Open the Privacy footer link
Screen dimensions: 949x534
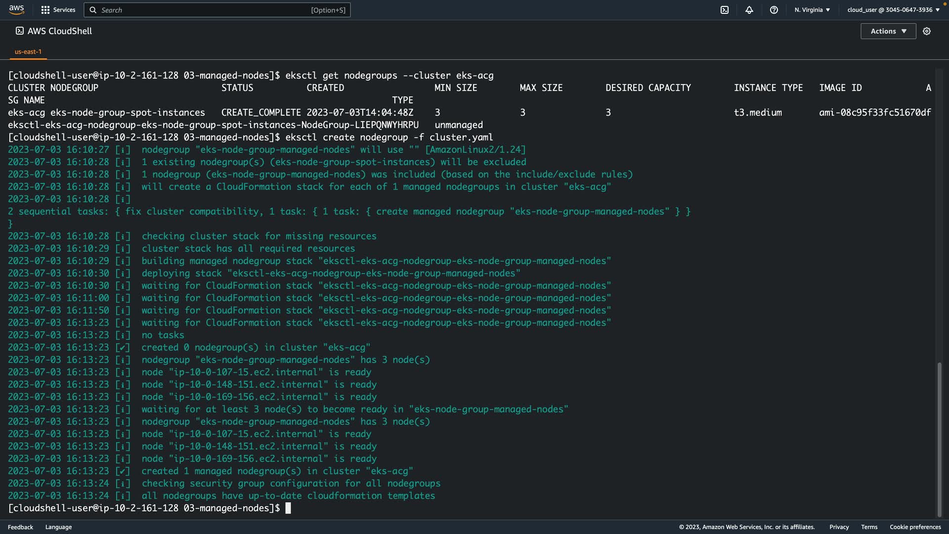coord(839,527)
